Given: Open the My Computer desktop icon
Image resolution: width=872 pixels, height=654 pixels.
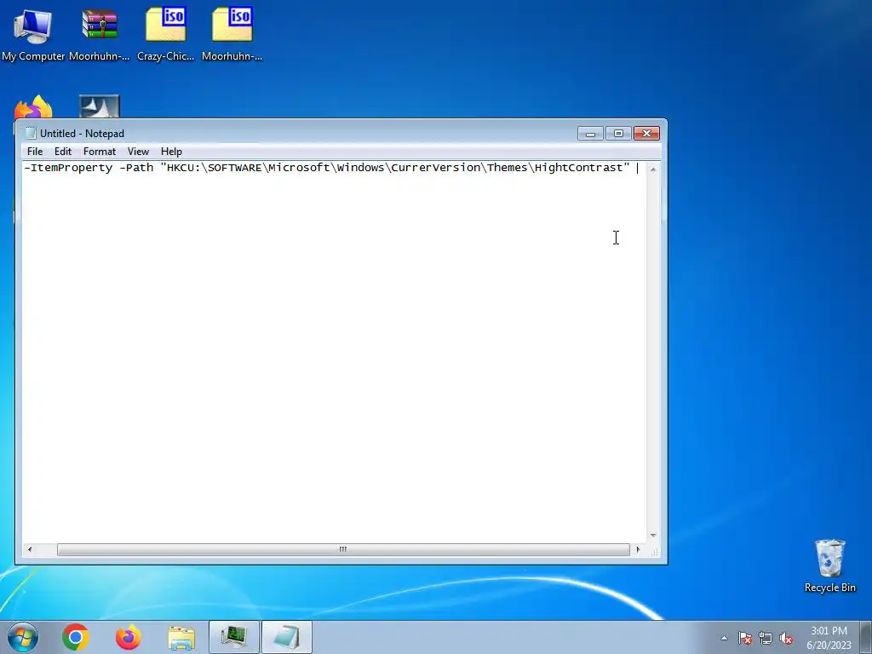Looking at the screenshot, I should (33, 32).
